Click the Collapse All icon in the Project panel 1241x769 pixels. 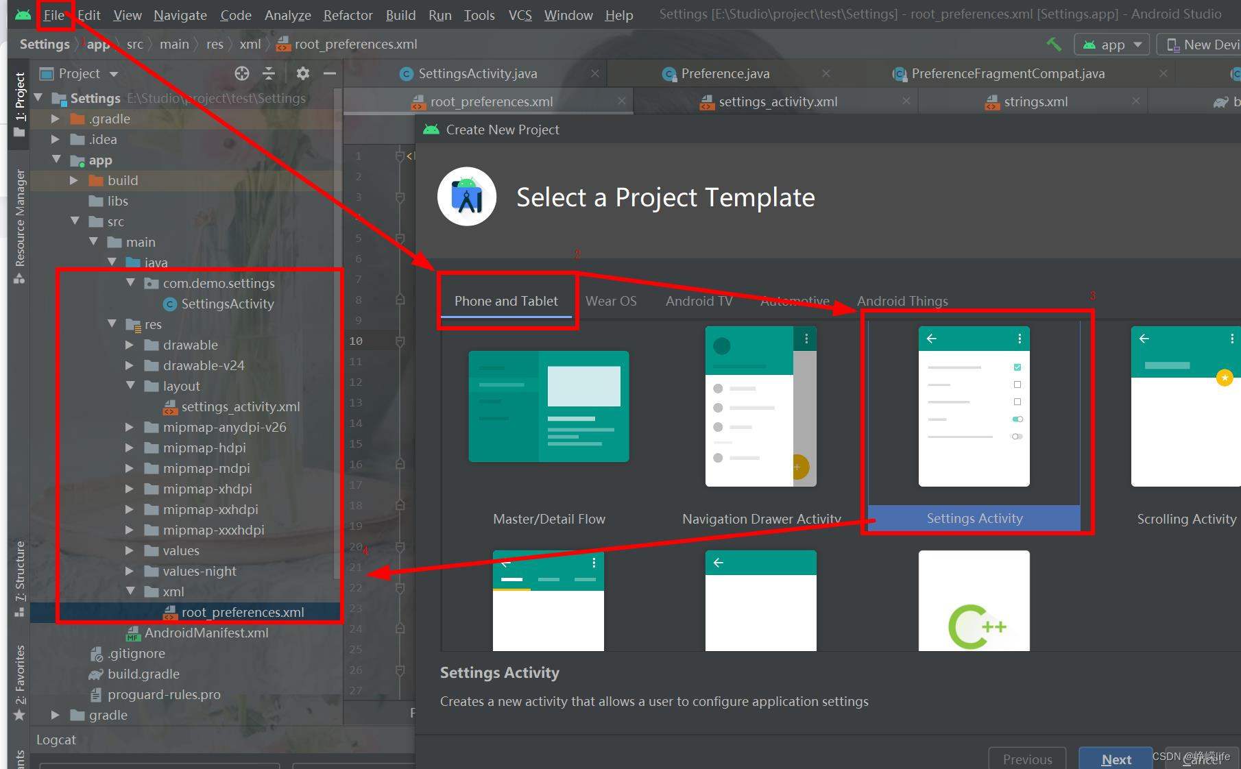(269, 73)
